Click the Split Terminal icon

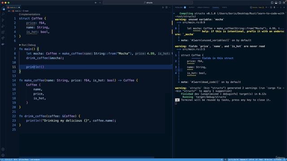click(271, 8)
